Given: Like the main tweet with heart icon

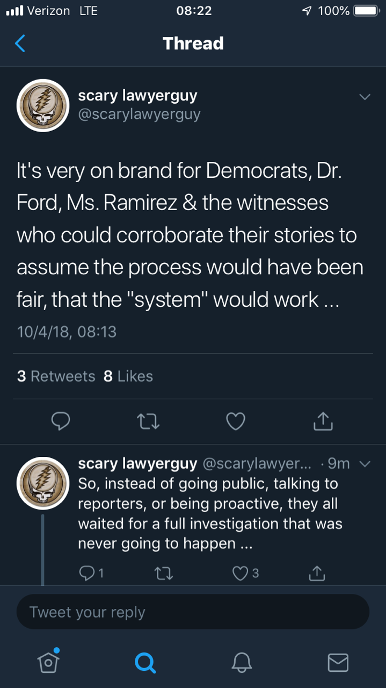Looking at the screenshot, I should point(235,421).
